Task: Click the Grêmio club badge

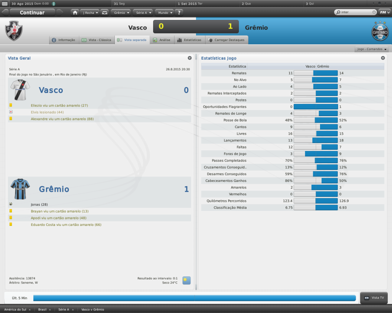Action: click(380, 31)
